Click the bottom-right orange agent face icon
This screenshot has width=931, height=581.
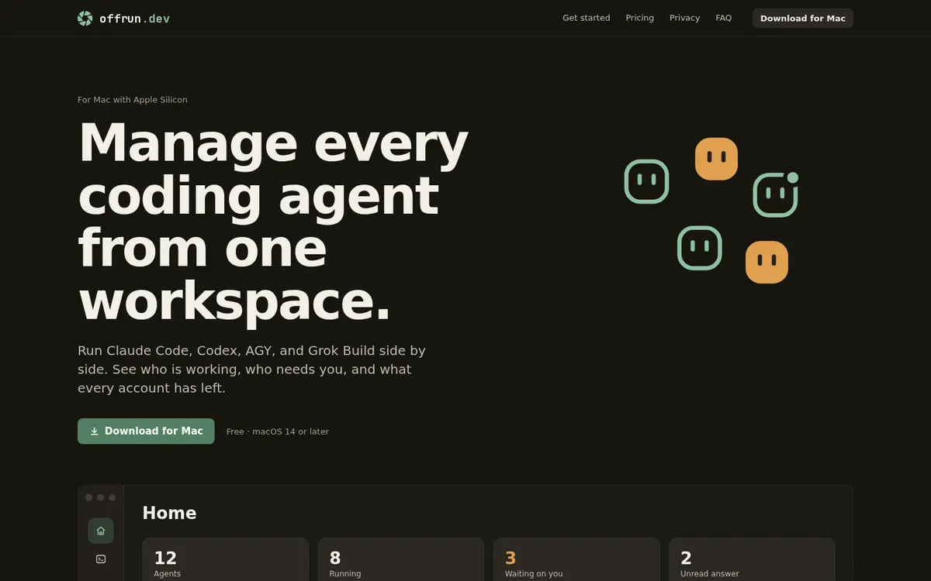pos(767,262)
